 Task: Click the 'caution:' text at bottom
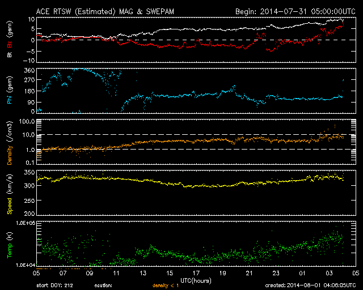(103, 285)
